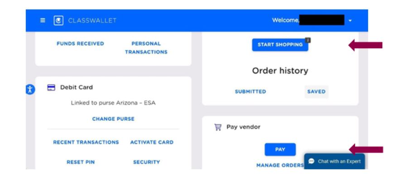Screen dimensions: 393x179
Task: Click the info badge on Start Shopping
Action: point(308,40)
